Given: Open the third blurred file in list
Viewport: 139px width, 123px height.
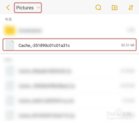Looking at the screenshot, I should click(69, 101).
